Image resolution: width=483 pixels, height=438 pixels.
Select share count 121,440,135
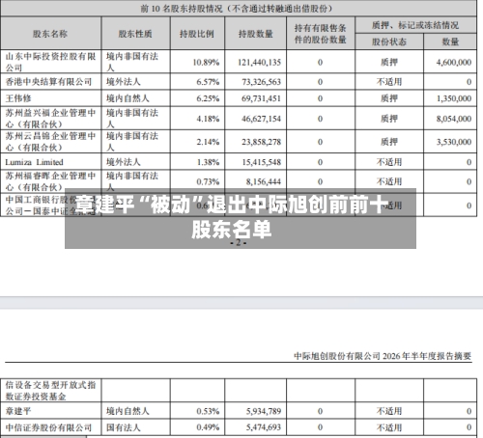click(259, 63)
